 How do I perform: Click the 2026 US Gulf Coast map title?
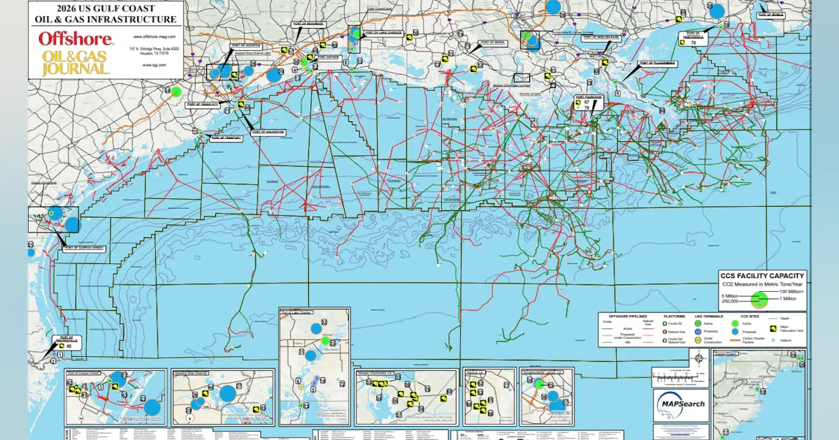106,15
